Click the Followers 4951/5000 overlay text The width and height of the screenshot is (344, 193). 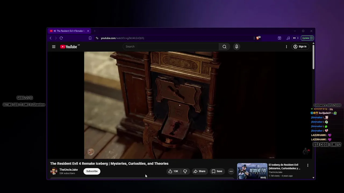click(x=327, y=105)
